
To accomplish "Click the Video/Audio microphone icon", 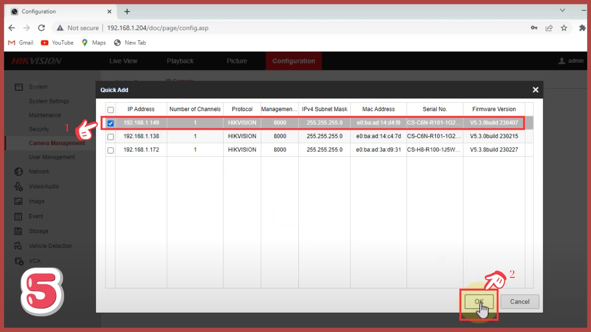I will pos(19,186).
